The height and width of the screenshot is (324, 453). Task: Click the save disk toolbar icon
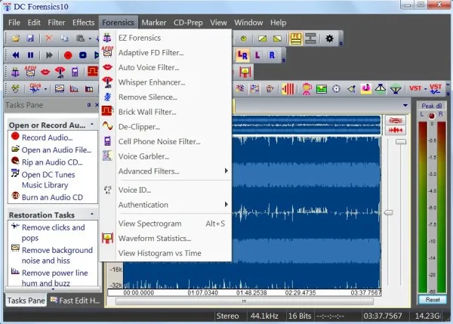30,39
